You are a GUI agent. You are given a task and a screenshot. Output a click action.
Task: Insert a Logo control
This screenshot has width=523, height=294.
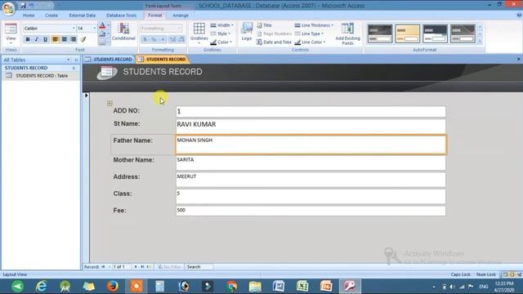click(x=247, y=32)
